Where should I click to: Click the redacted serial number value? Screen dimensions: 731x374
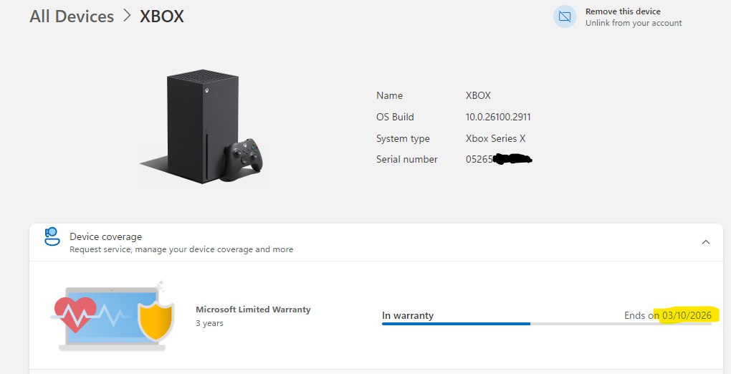(x=498, y=159)
